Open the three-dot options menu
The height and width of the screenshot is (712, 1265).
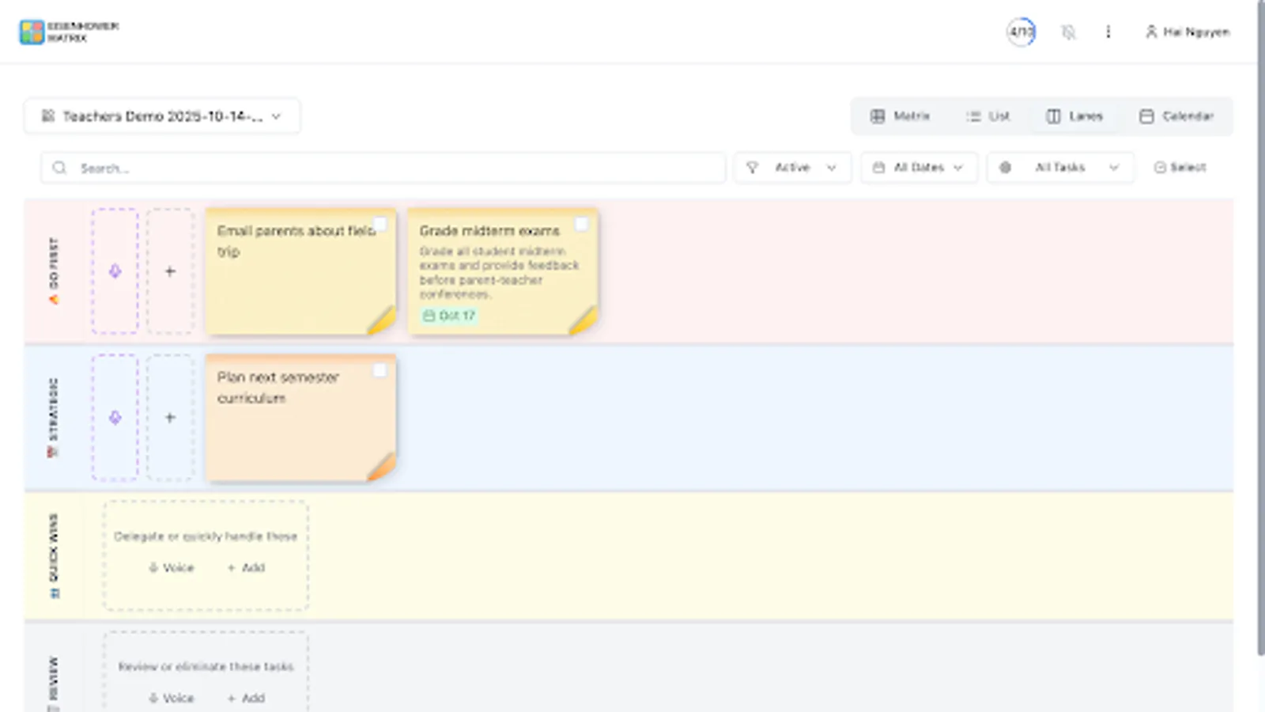(1108, 32)
